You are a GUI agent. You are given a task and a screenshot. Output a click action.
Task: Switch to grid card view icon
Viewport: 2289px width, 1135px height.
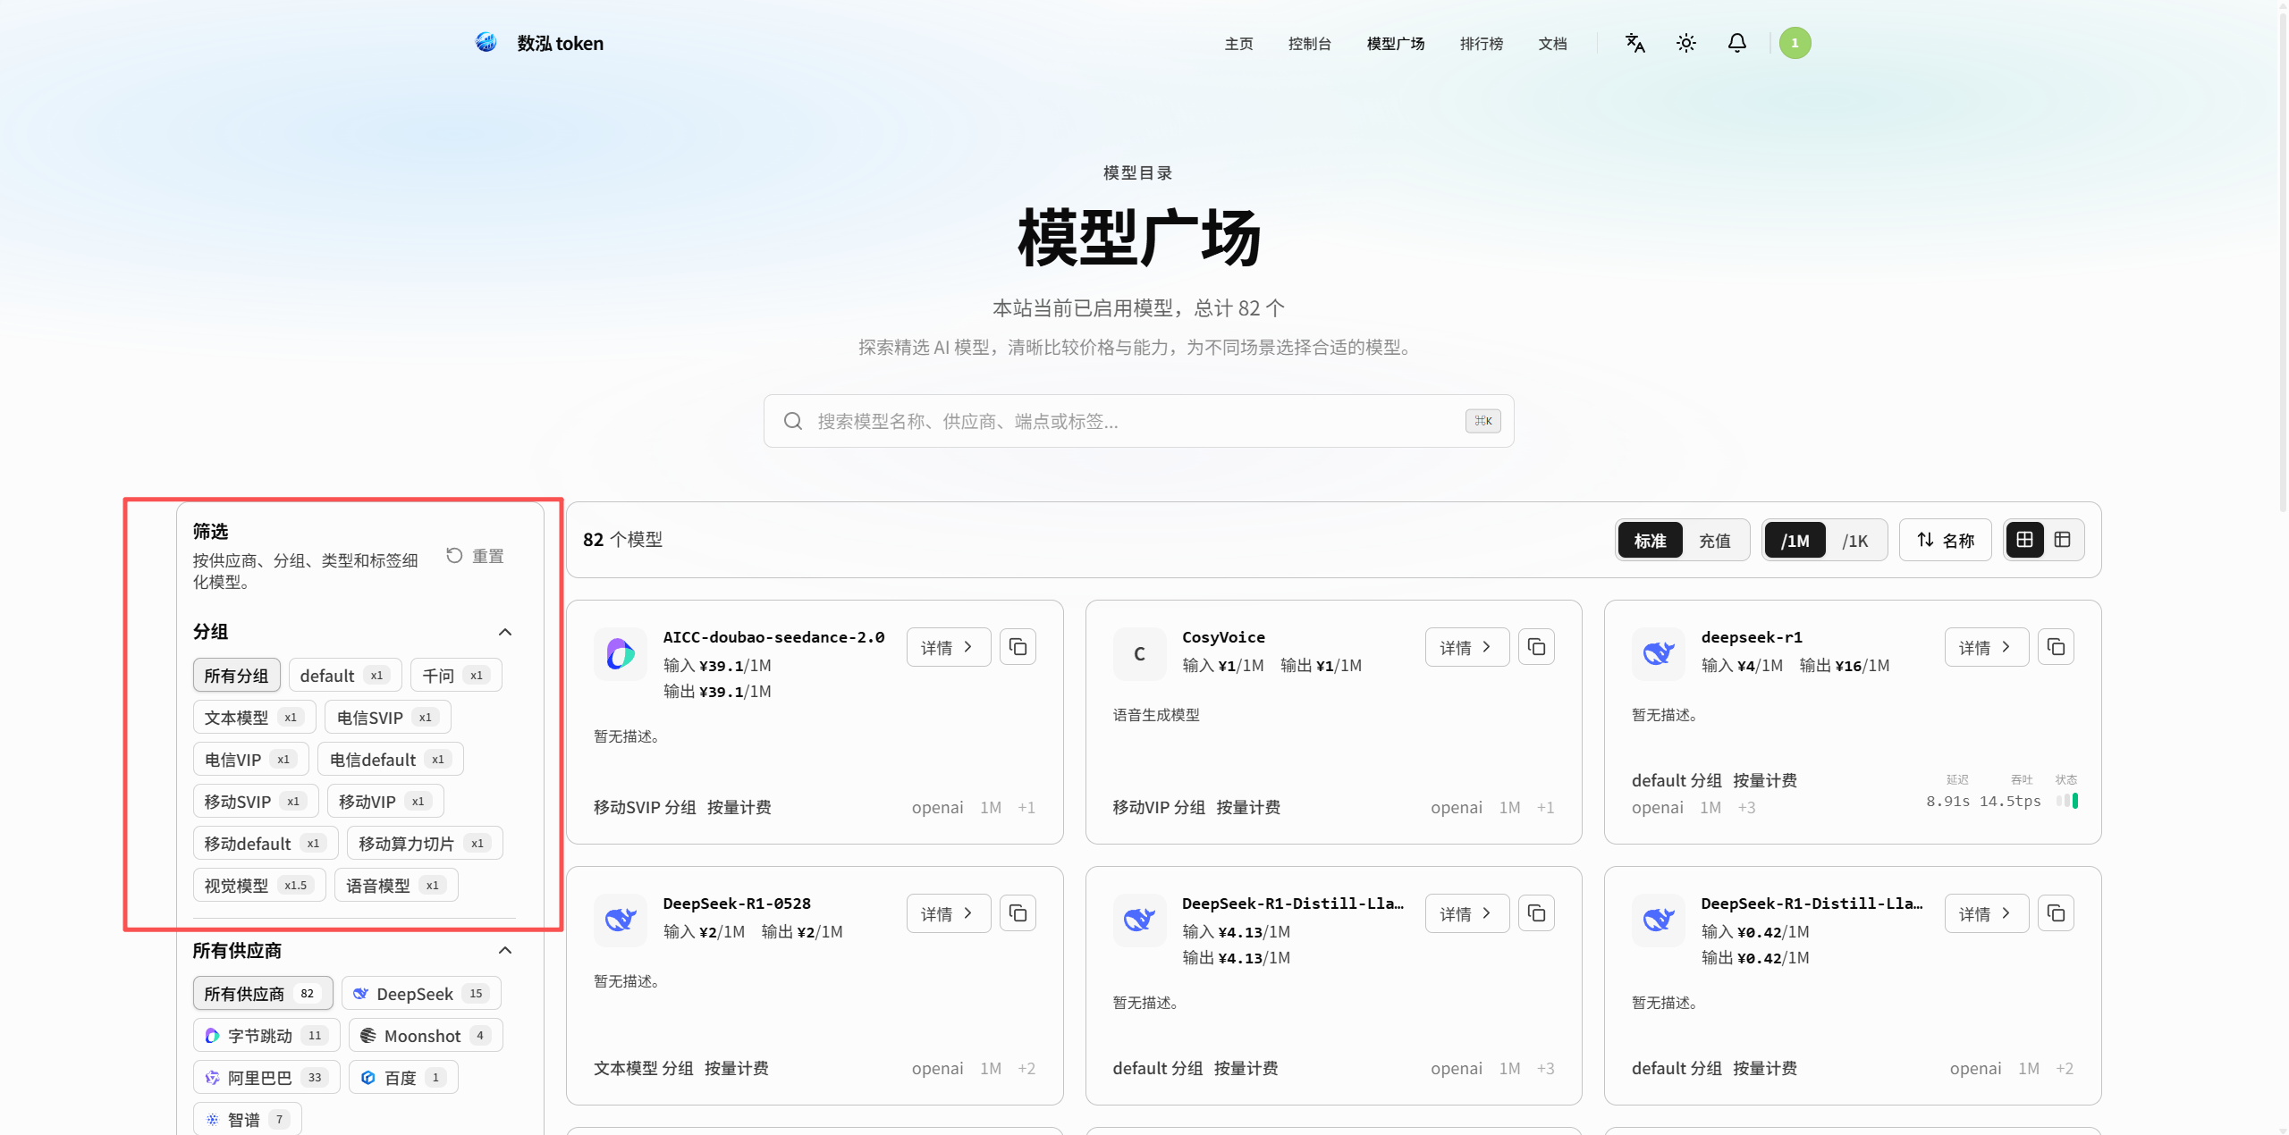[x=2024, y=540]
